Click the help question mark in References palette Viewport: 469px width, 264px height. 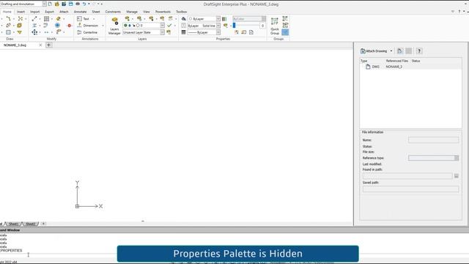click(419, 51)
